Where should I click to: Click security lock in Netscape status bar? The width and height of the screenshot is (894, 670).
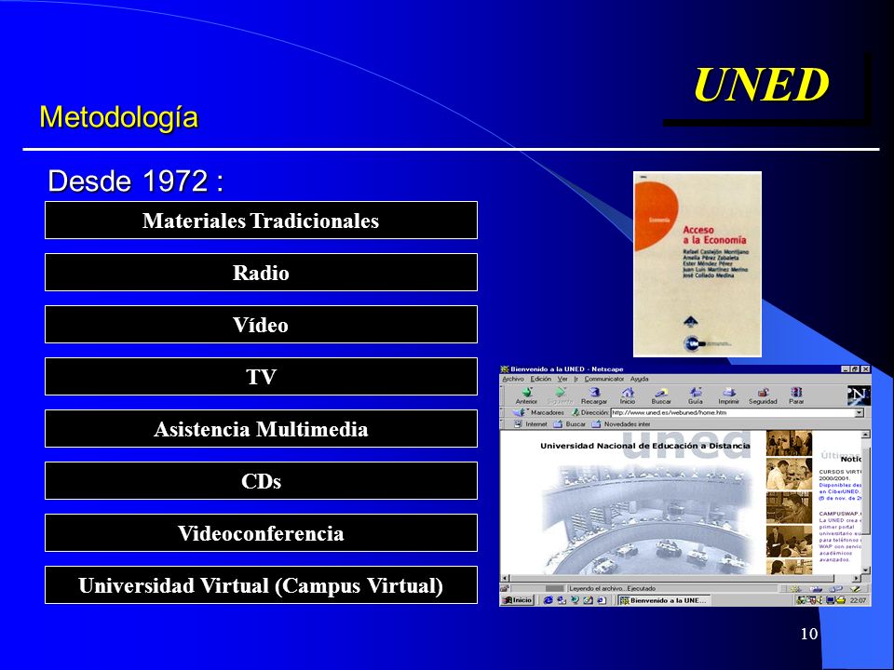505,588
